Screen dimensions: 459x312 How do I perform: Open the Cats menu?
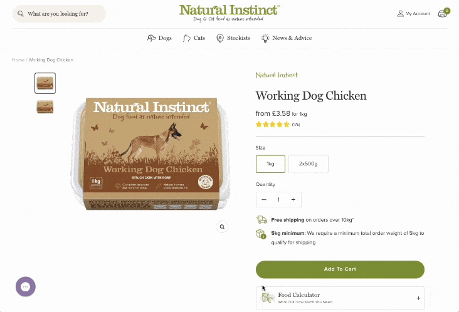point(194,38)
